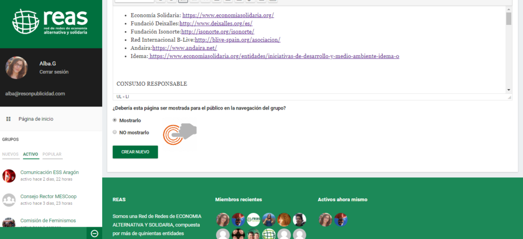Select the ACTIVO groups tab
The width and height of the screenshot is (523, 239).
tap(31, 154)
